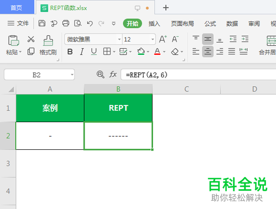Click the fx insert function icon
This screenshot has height=209, width=276.
coord(113,75)
